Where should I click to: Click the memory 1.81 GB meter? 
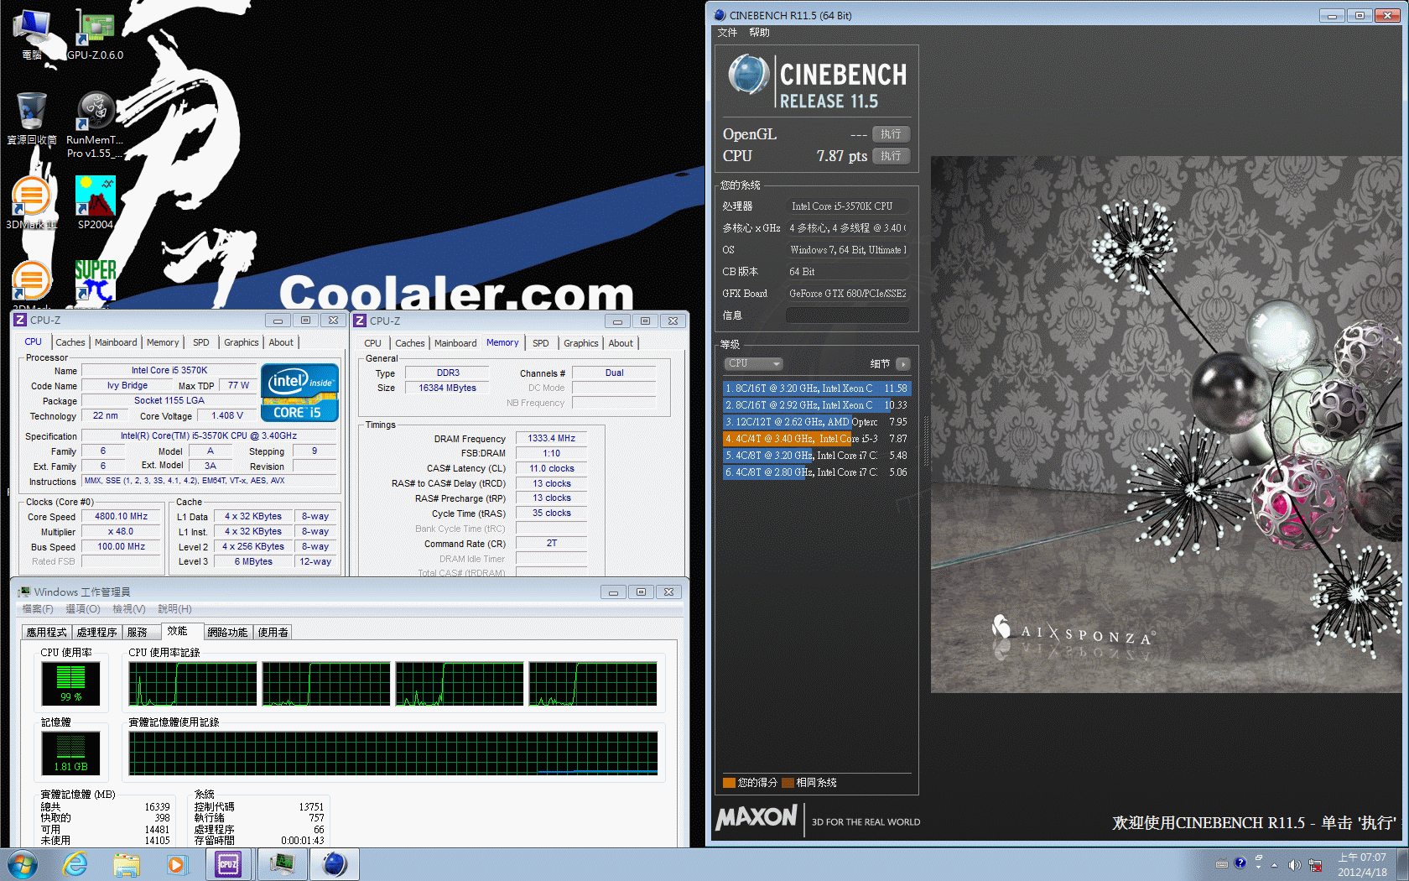click(x=70, y=753)
